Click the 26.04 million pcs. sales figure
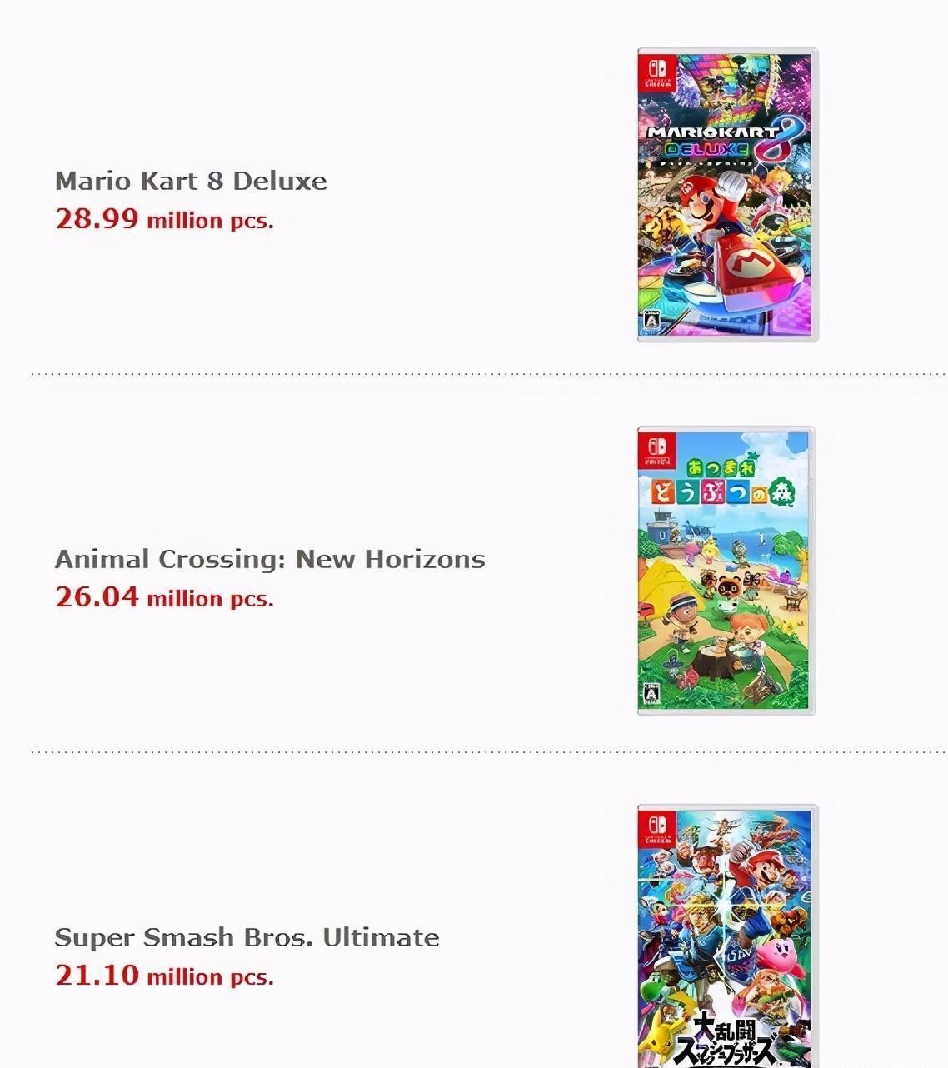This screenshot has width=948, height=1068. pyautogui.click(x=164, y=597)
